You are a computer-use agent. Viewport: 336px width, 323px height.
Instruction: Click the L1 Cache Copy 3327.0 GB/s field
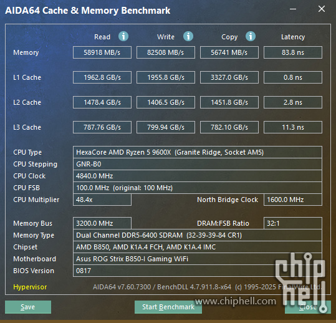click(x=229, y=77)
